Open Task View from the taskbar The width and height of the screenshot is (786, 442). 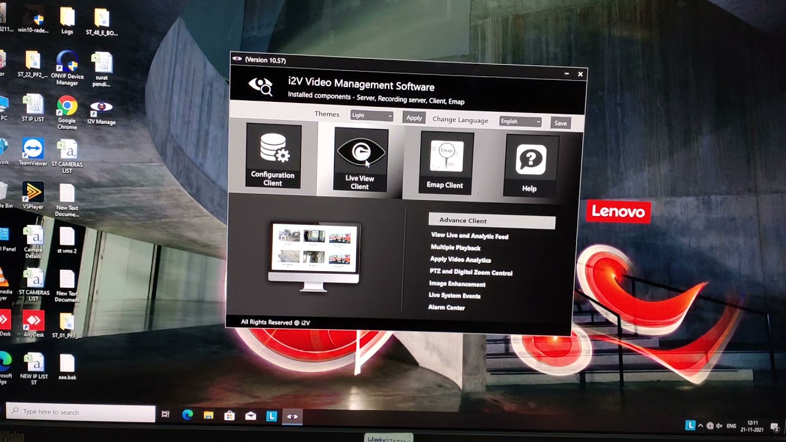tap(165, 415)
